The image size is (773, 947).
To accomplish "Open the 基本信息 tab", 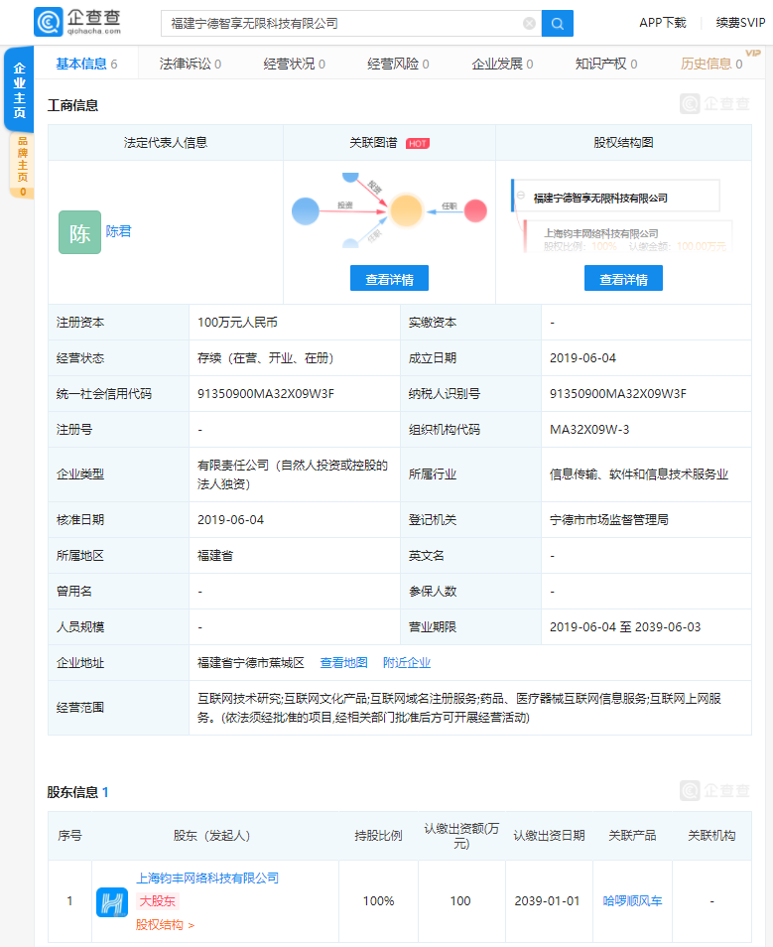I will 86,64.
